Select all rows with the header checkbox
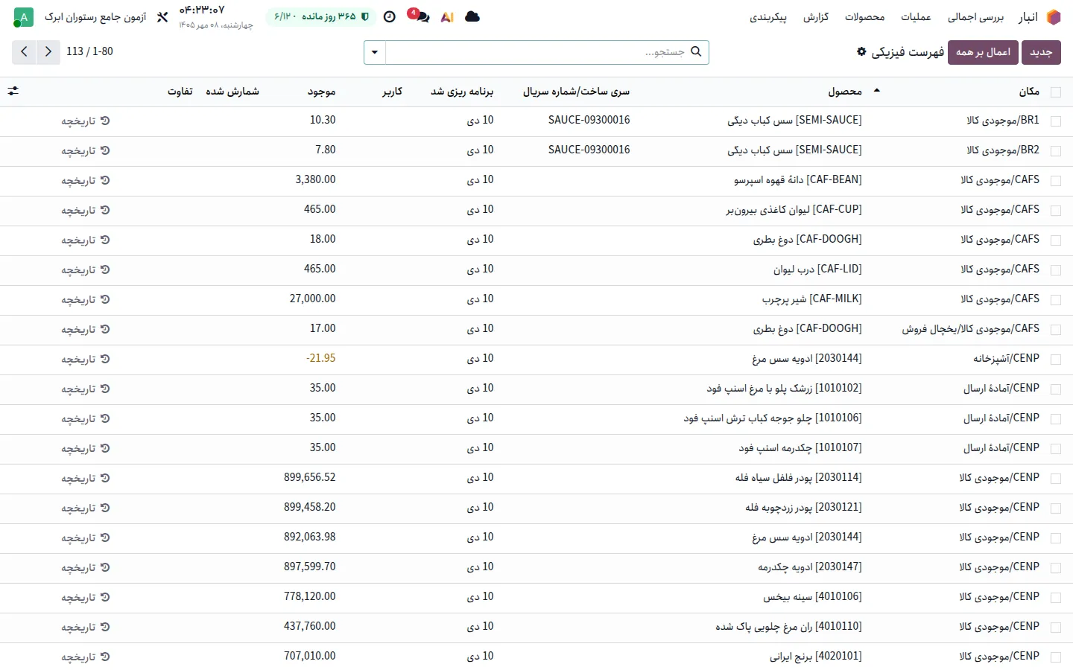Image resolution: width=1073 pixels, height=670 pixels. pos(1055,92)
